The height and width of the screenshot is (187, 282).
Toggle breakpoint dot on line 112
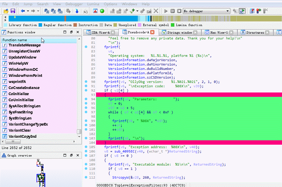86,177
